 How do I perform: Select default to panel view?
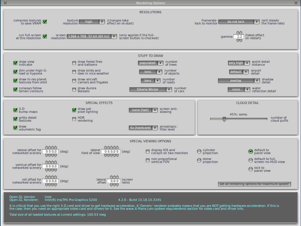[x=251, y=151]
